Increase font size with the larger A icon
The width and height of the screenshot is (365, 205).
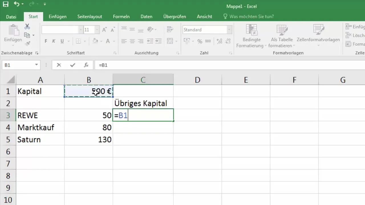pyautogui.click(x=104, y=30)
